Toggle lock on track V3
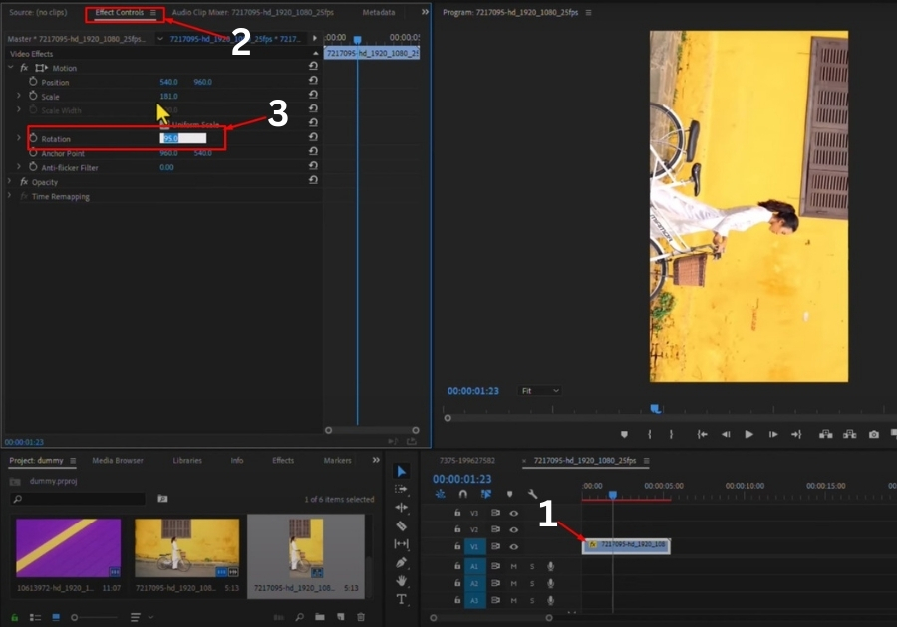 (457, 513)
